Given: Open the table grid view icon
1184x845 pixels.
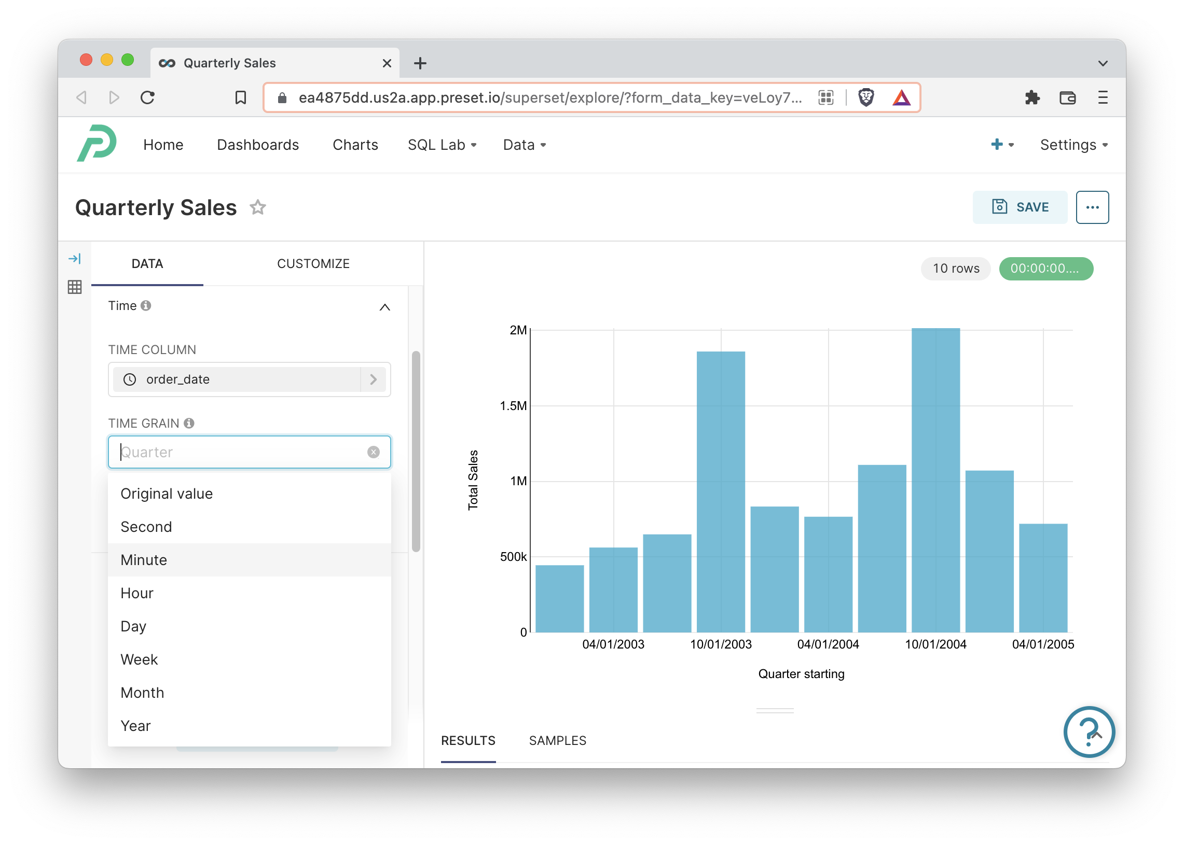Looking at the screenshot, I should click(75, 287).
